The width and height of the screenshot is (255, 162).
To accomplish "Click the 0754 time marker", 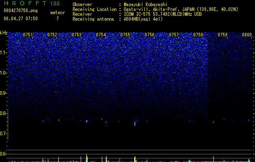I will (101, 35).
